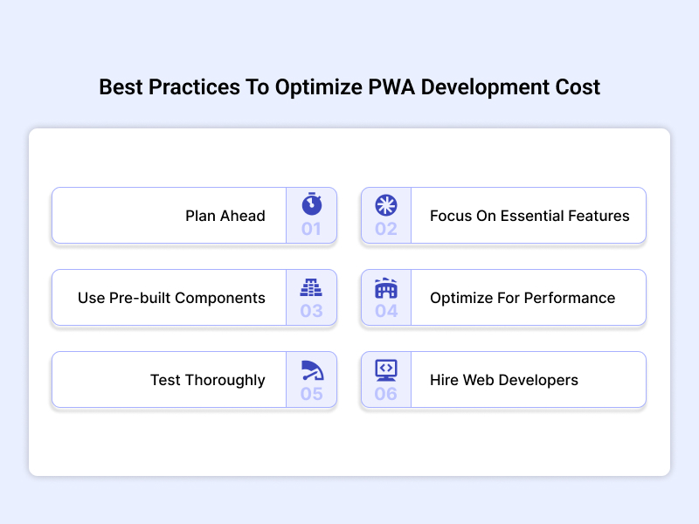Screen dimensions: 699x524
Task: Select the Test Thoroughly label
Action: tap(207, 380)
